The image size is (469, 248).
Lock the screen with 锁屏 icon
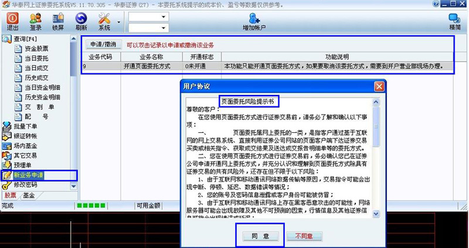point(57,22)
